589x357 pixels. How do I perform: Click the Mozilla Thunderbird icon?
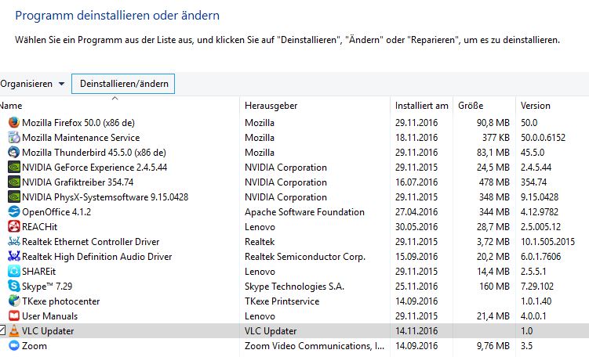13,153
